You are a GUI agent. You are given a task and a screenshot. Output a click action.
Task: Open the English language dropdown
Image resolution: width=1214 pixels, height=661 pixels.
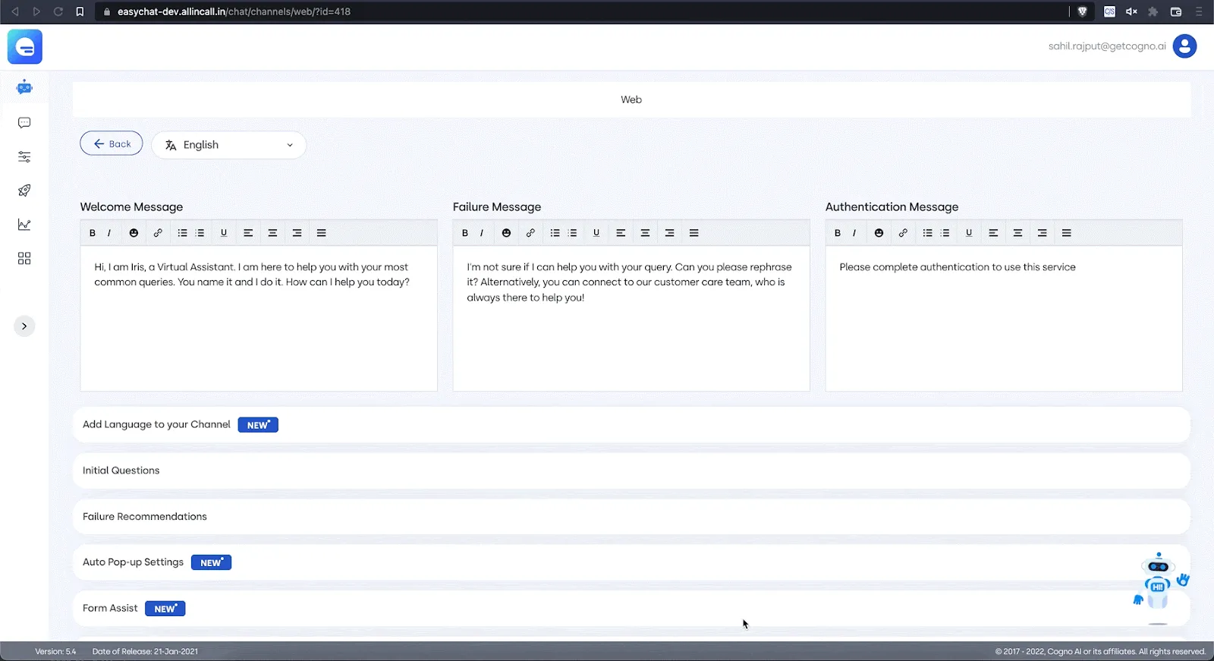tap(229, 145)
